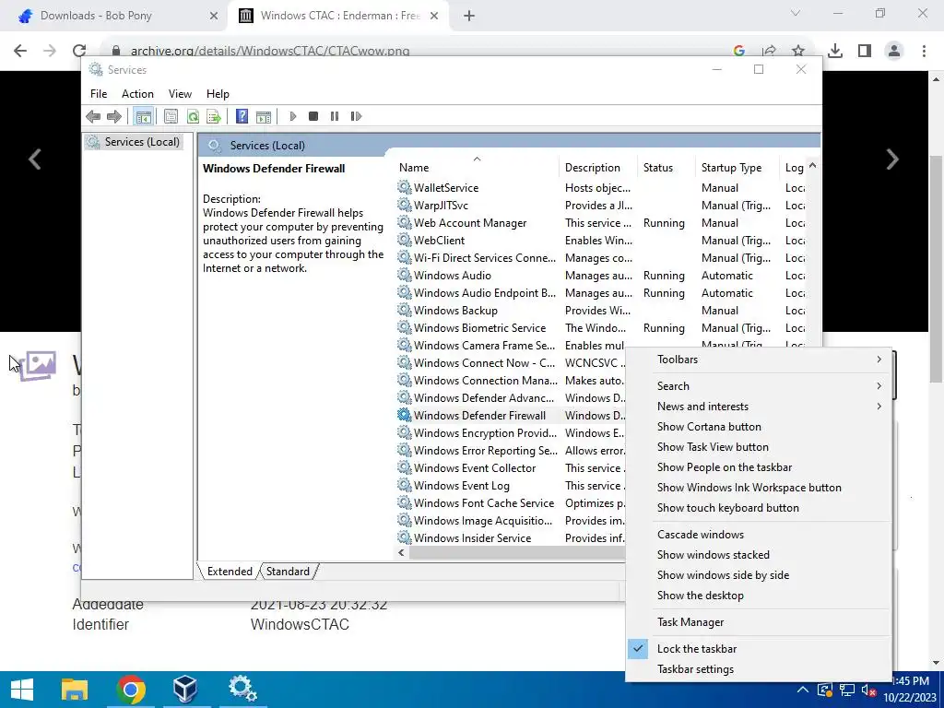Bookmark this page with the star icon
This screenshot has height=708, width=944.
click(798, 51)
